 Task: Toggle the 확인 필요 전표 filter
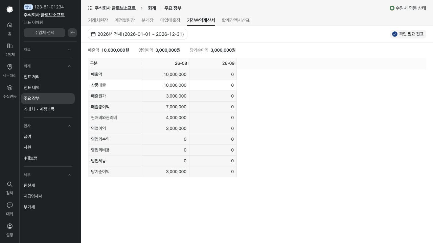click(x=408, y=34)
